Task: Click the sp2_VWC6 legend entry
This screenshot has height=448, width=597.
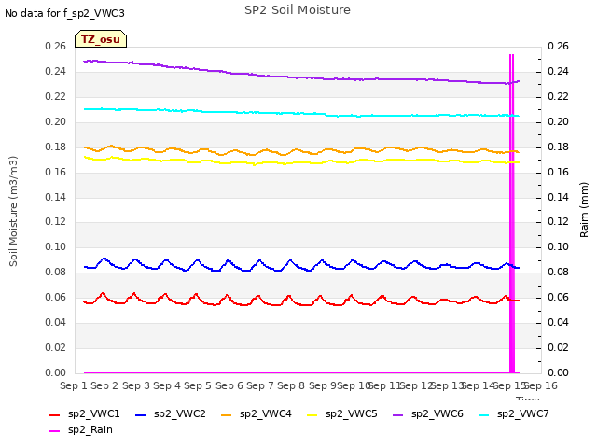Action: pyautogui.click(x=428, y=414)
